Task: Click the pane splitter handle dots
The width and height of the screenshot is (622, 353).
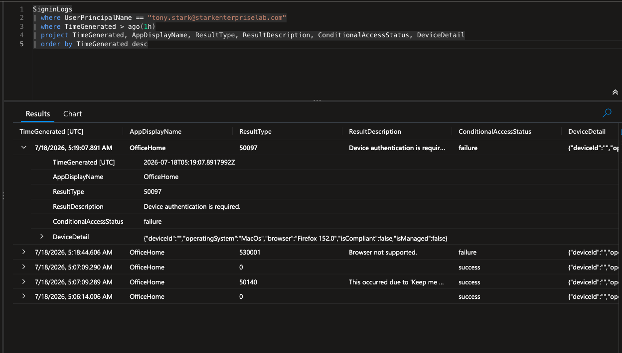Action: pyautogui.click(x=317, y=101)
